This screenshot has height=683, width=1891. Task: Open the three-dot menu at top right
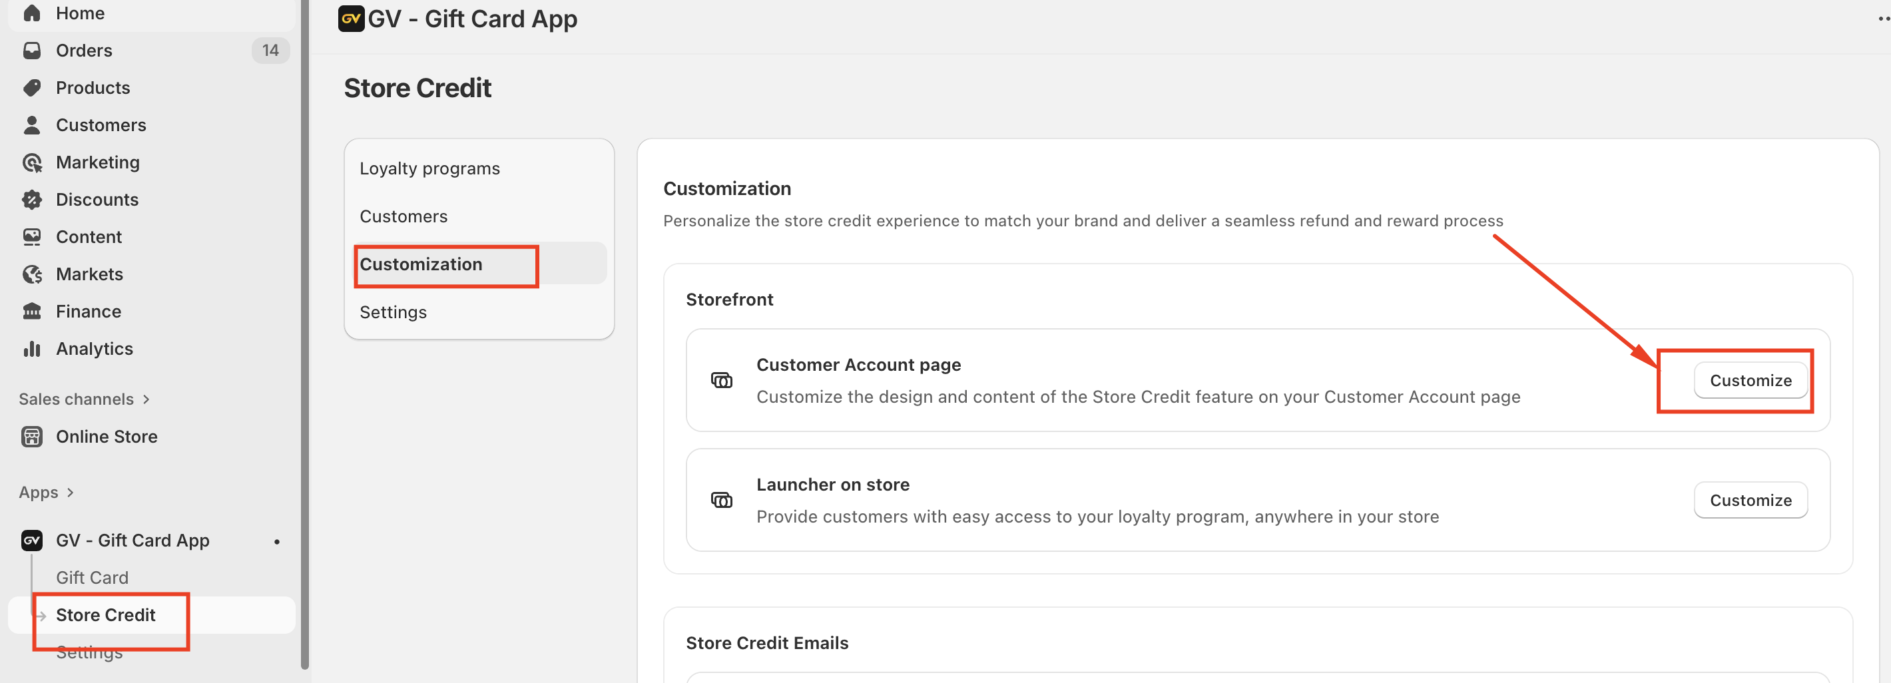pyautogui.click(x=1882, y=19)
